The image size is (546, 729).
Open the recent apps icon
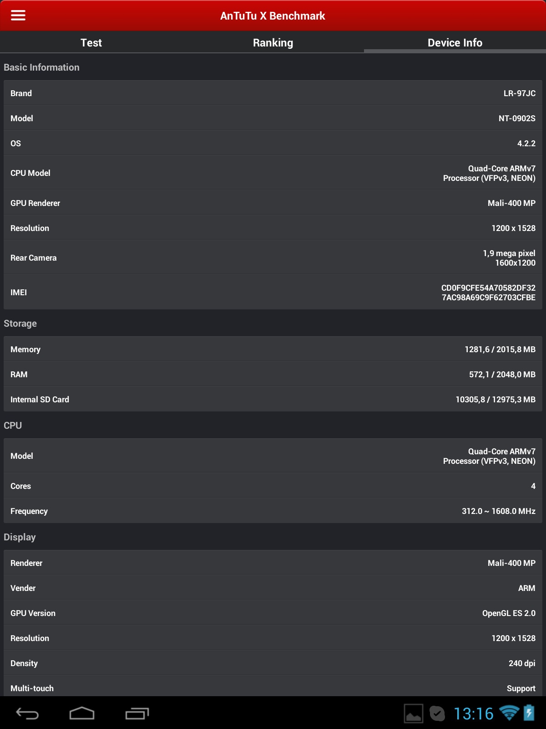coord(137,714)
